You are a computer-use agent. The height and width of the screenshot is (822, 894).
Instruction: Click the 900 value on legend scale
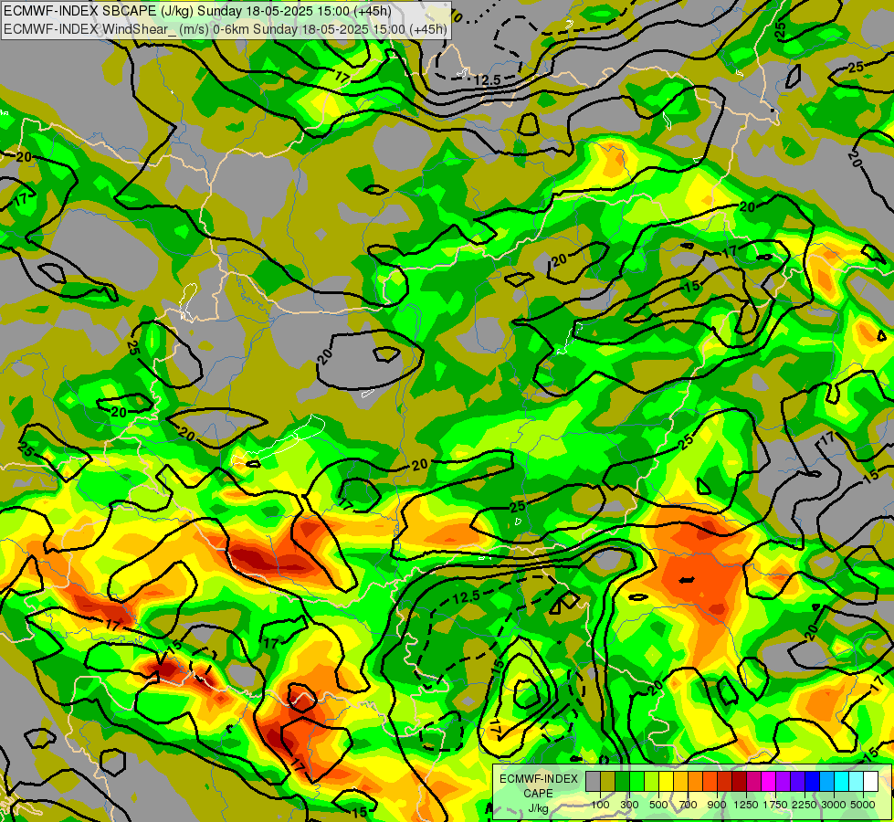tap(717, 805)
